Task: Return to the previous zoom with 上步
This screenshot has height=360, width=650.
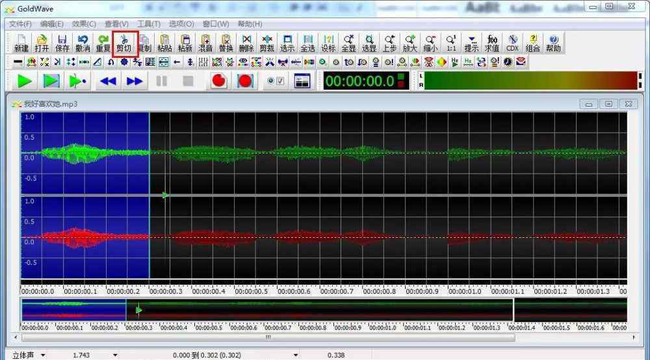Action: pos(389,43)
